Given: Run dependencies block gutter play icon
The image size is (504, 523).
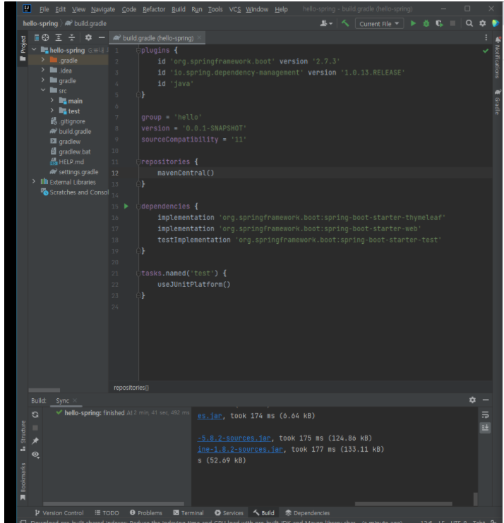Looking at the screenshot, I should (x=126, y=206).
